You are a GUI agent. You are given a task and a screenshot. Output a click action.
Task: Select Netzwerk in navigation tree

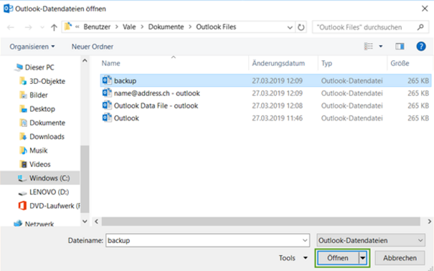click(39, 224)
